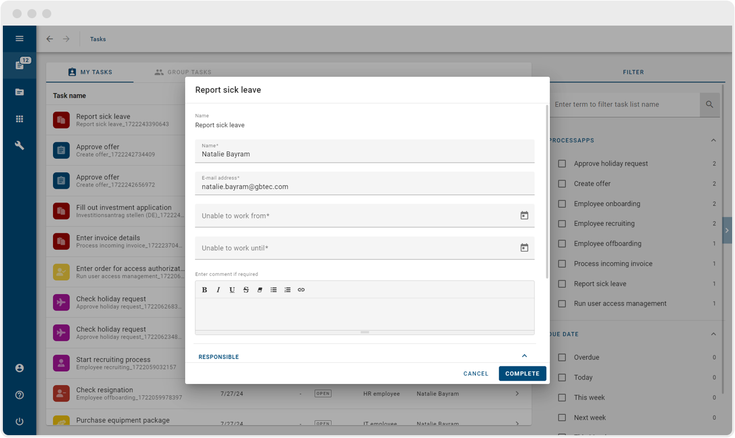This screenshot has height=438, width=735.
Task: Click the Unable to work from field
Action: [x=365, y=216]
